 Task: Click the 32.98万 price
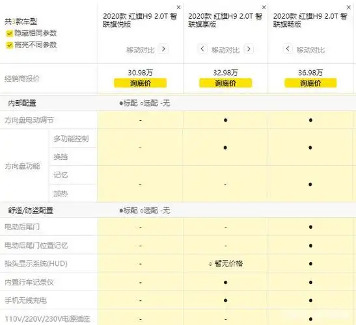coord(225,73)
